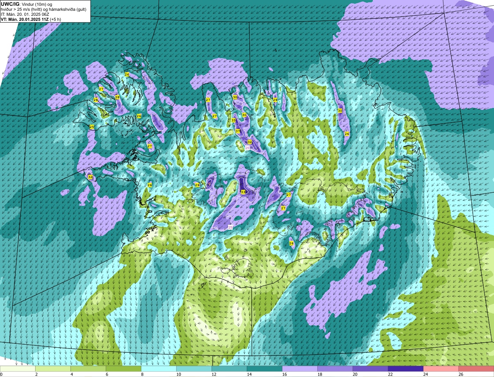
Task: Click the legend swatch above 26 m/s
Action: pos(476,369)
